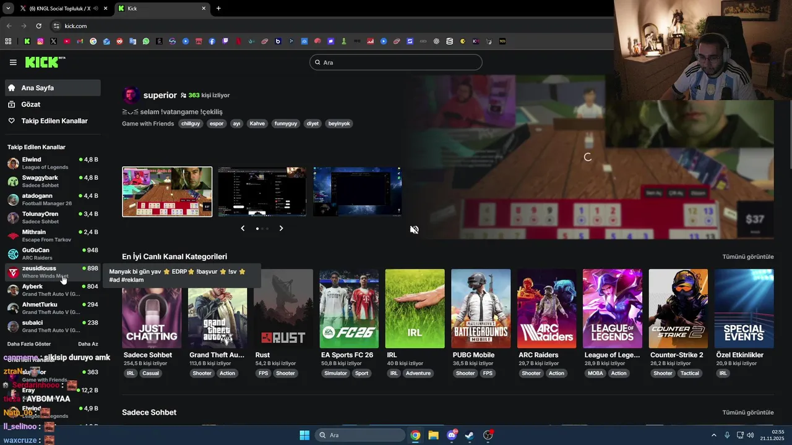Unmute the featured stream player
This screenshot has width=792, height=445.
point(415,230)
